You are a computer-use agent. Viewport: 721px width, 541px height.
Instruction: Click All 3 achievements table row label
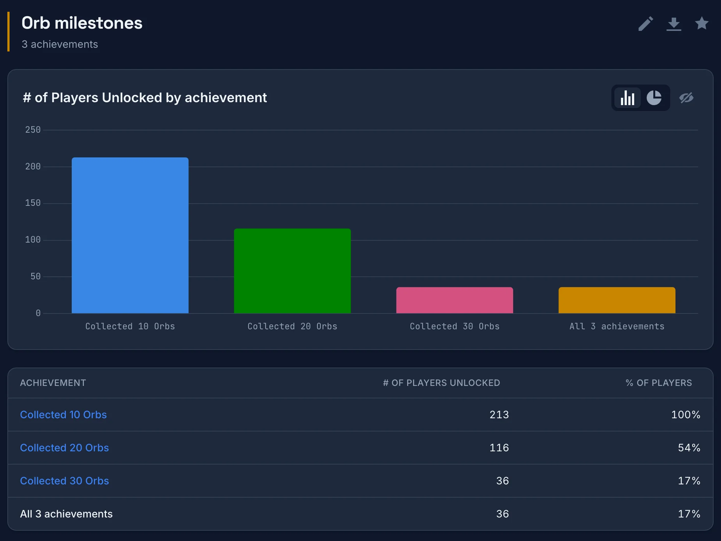(x=66, y=514)
